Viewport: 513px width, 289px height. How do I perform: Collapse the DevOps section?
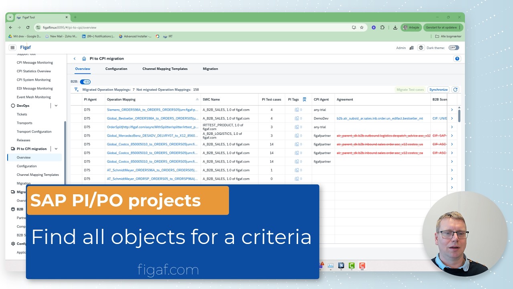pyautogui.click(x=56, y=106)
